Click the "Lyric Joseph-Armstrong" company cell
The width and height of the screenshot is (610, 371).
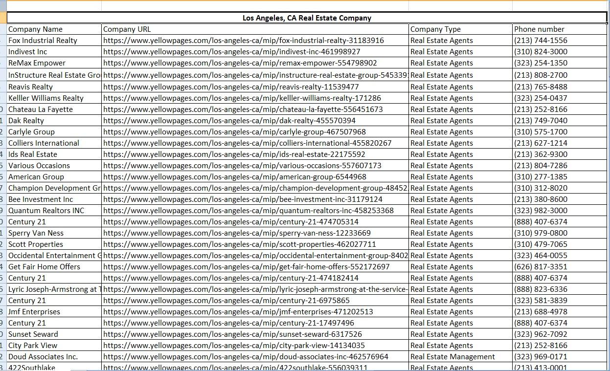pyautogui.click(x=51, y=289)
